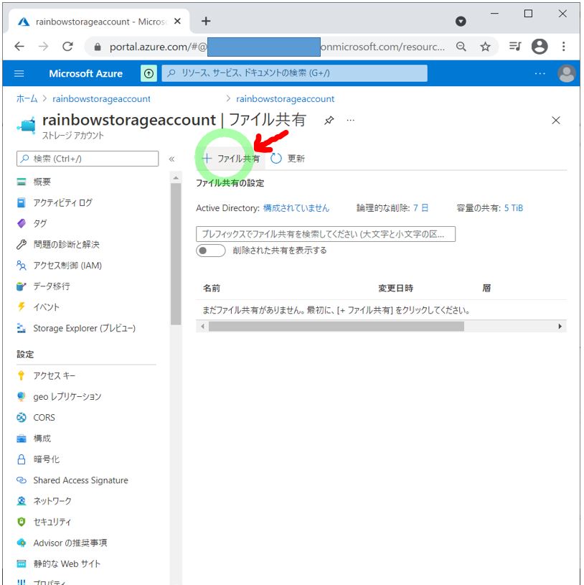Click the first rainbowstorageaccount breadcrumb
Screen dimensions: 584x585
(x=101, y=99)
